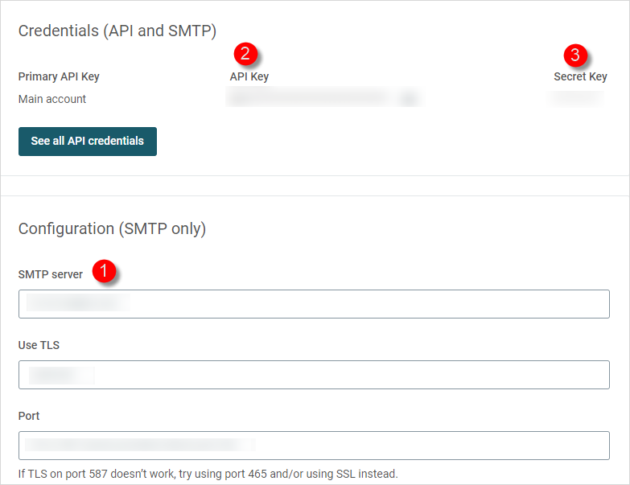Select the 'Main account' text
Viewport: 630px width, 485px height.
pyautogui.click(x=52, y=99)
